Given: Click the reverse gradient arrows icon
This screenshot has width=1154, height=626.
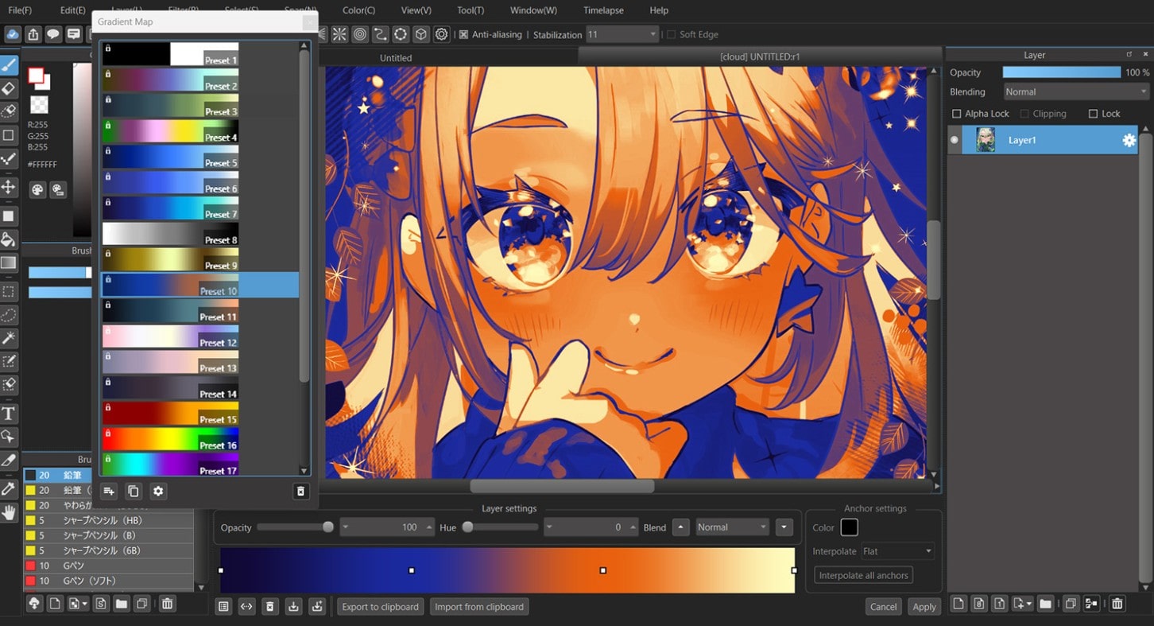Looking at the screenshot, I should (246, 607).
